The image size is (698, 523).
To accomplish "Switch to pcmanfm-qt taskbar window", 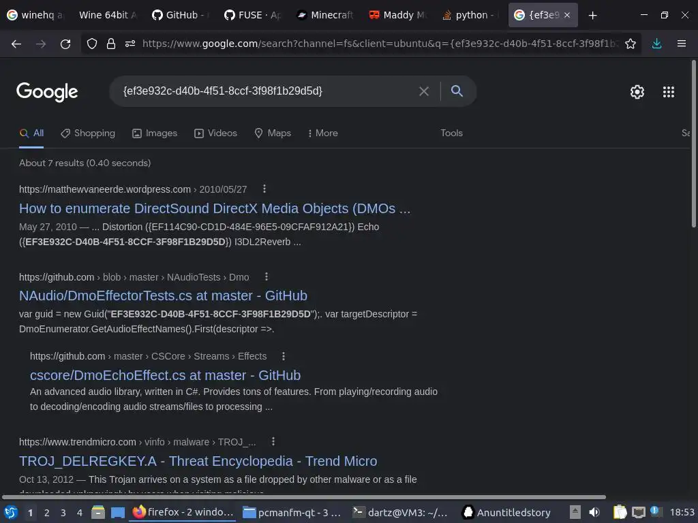I will [292, 512].
